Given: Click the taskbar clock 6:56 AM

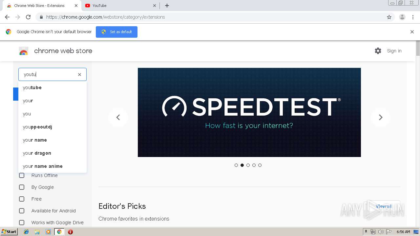Looking at the screenshot, I should tap(403, 232).
